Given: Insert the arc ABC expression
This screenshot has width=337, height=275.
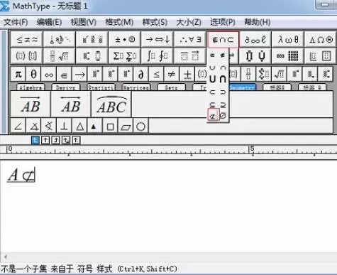Looking at the screenshot, I should [111, 104].
